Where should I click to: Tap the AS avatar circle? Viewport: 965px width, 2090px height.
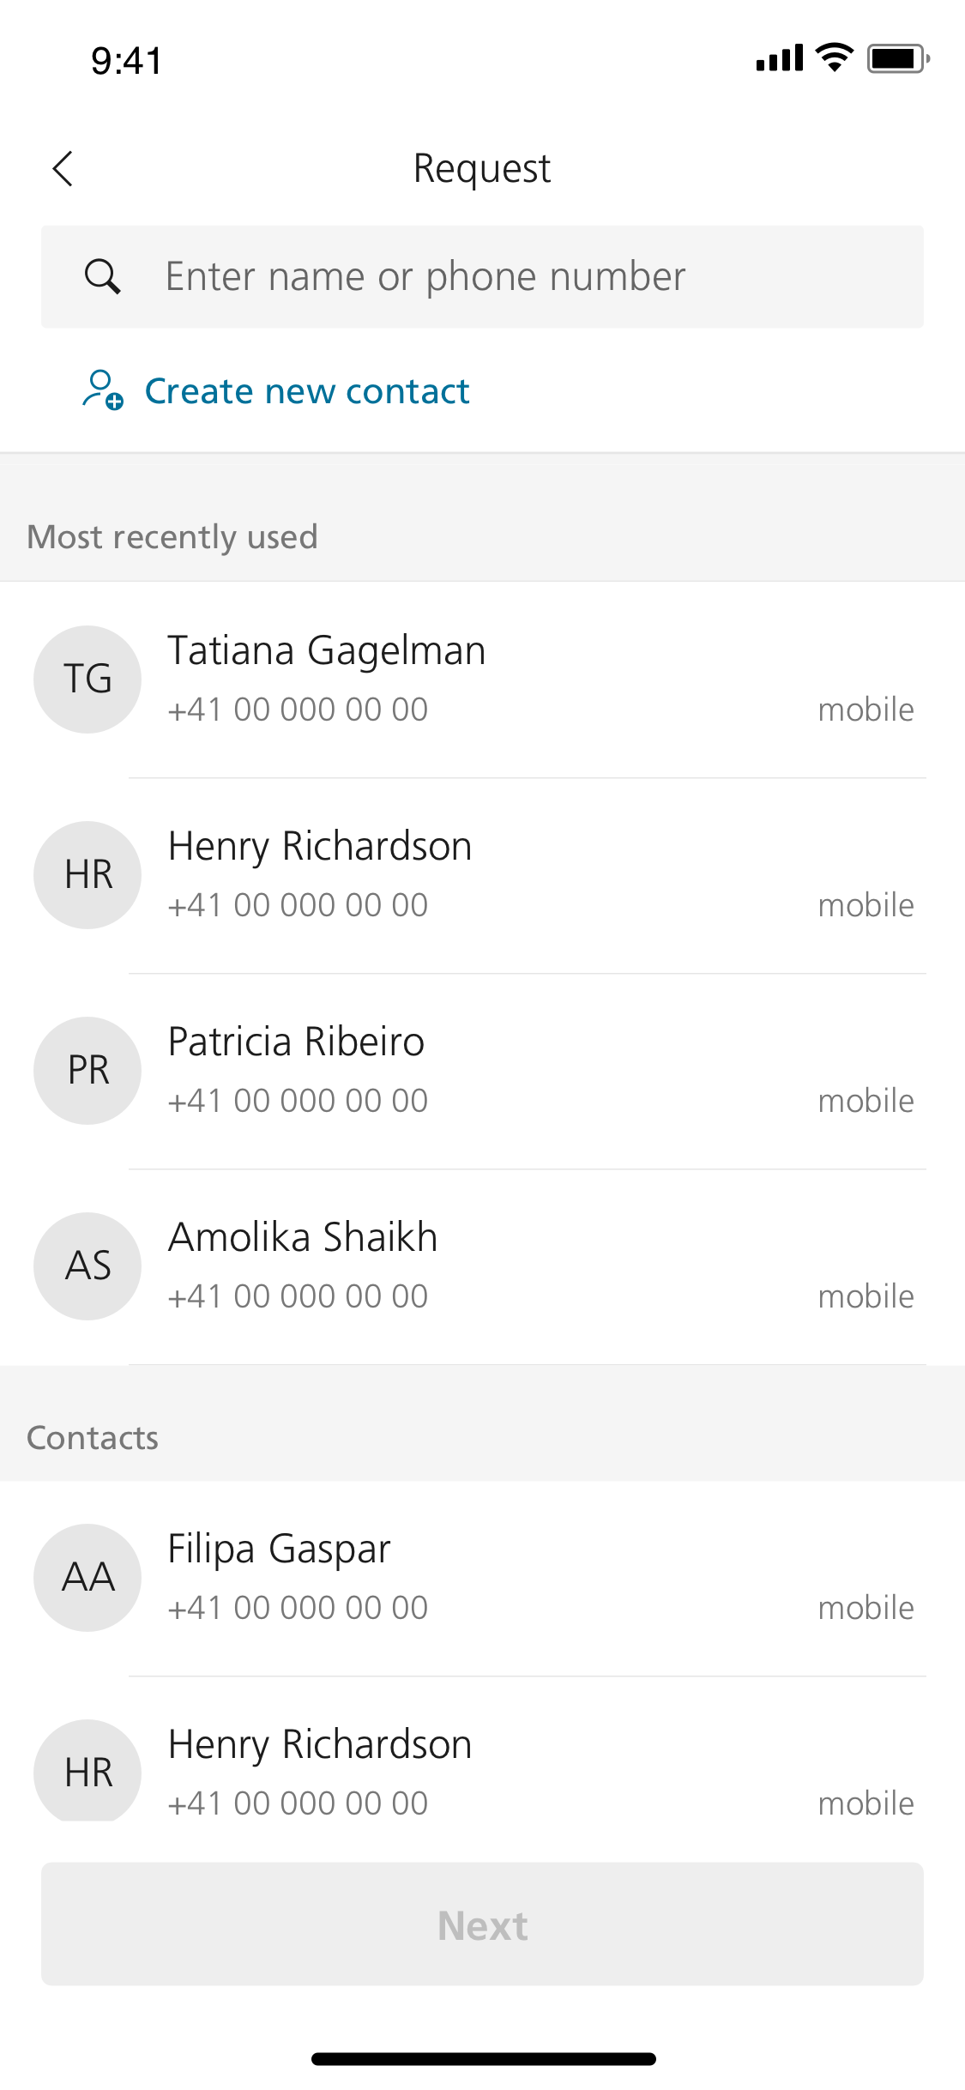pyautogui.click(x=87, y=1266)
